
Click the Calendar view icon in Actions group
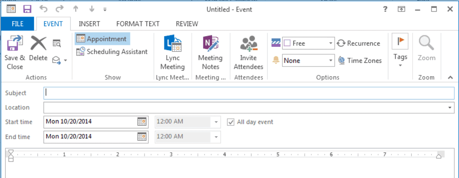[56, 43]
